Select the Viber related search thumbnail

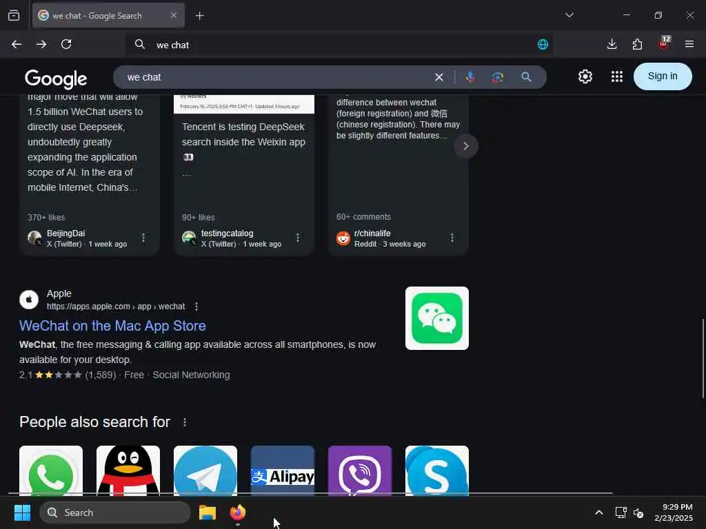pyautogui.click(x=360, y=471)
